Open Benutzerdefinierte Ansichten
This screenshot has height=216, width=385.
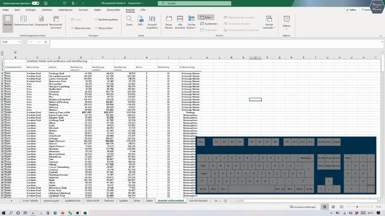click(x=56, y=23)
